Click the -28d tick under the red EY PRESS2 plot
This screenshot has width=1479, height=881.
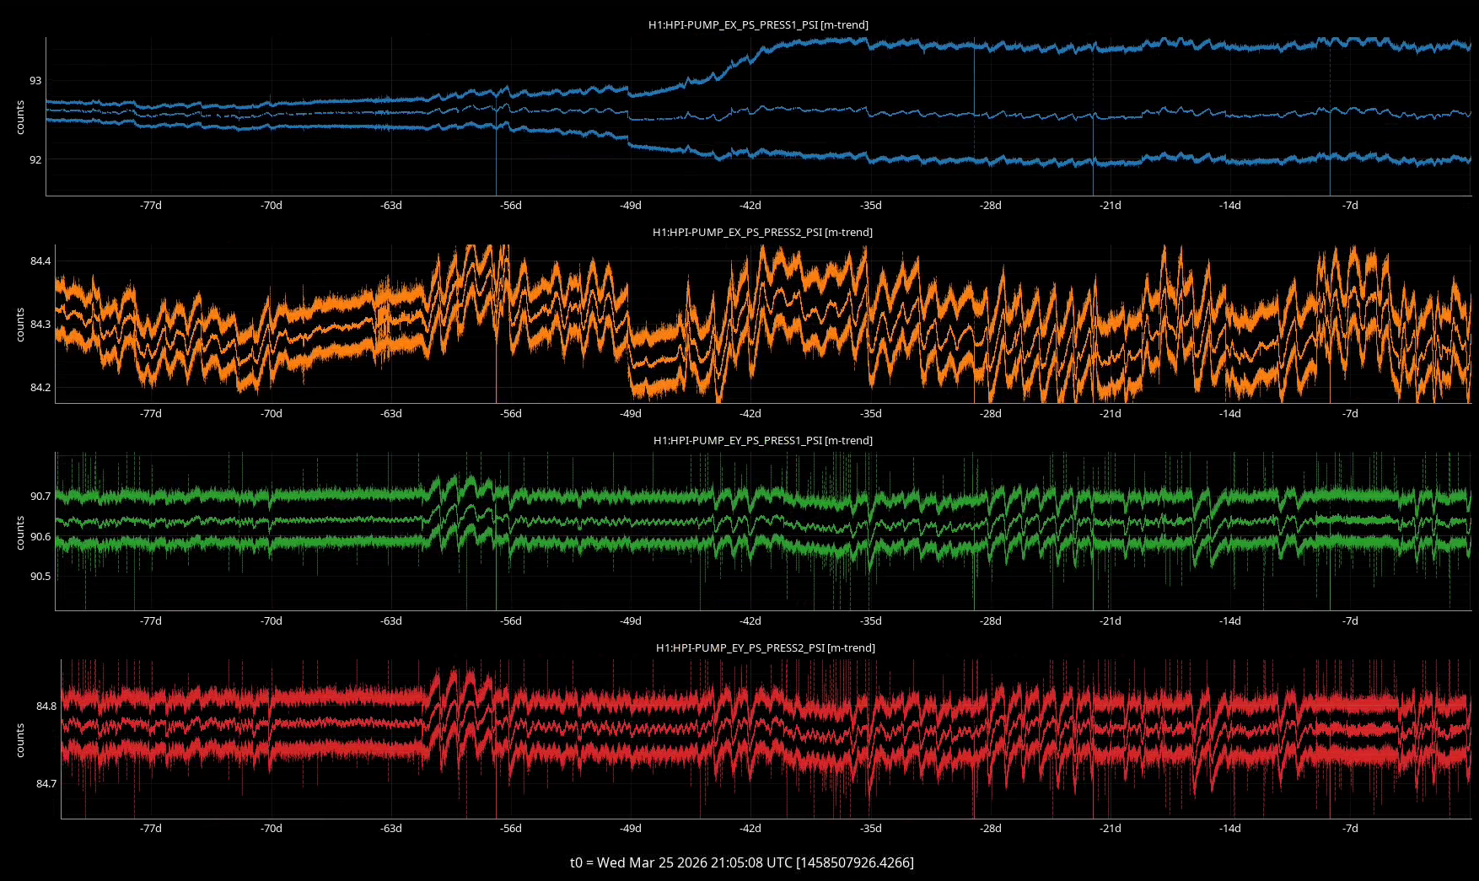pos(991,829)
